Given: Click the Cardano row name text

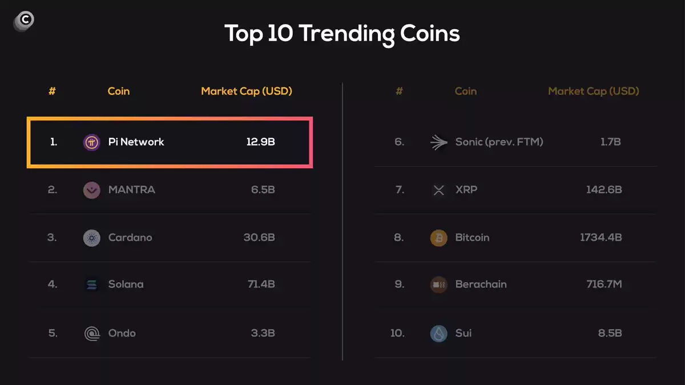Looking at the screenshot, I should [130, 238].
